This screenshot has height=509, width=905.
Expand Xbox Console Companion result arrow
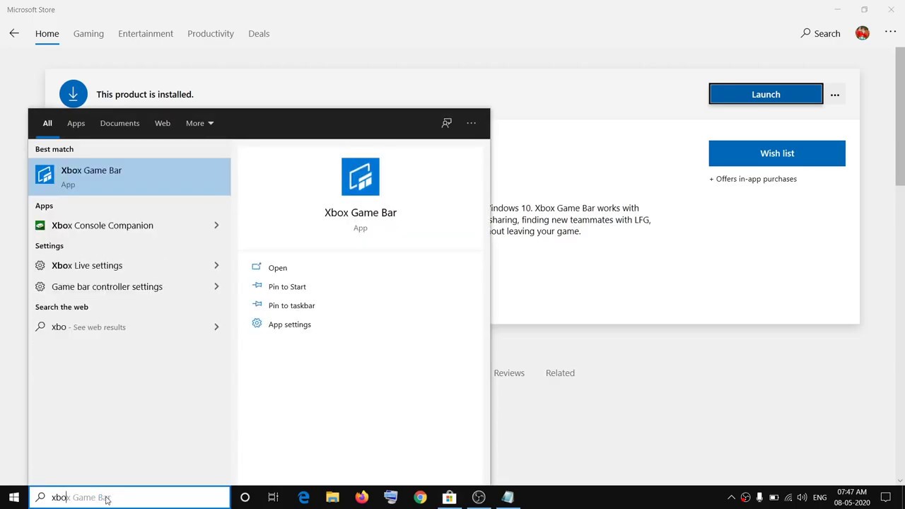(x=216, y=226)
